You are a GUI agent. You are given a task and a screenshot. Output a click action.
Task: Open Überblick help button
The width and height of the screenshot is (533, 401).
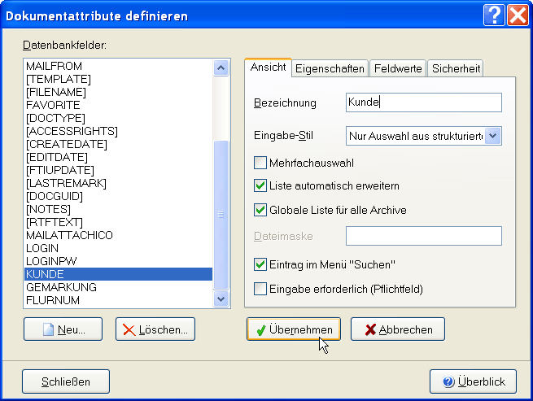point(473,381)
